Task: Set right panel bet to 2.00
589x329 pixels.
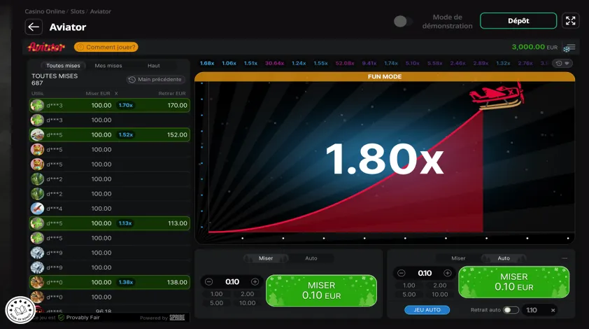Action: 440,286
